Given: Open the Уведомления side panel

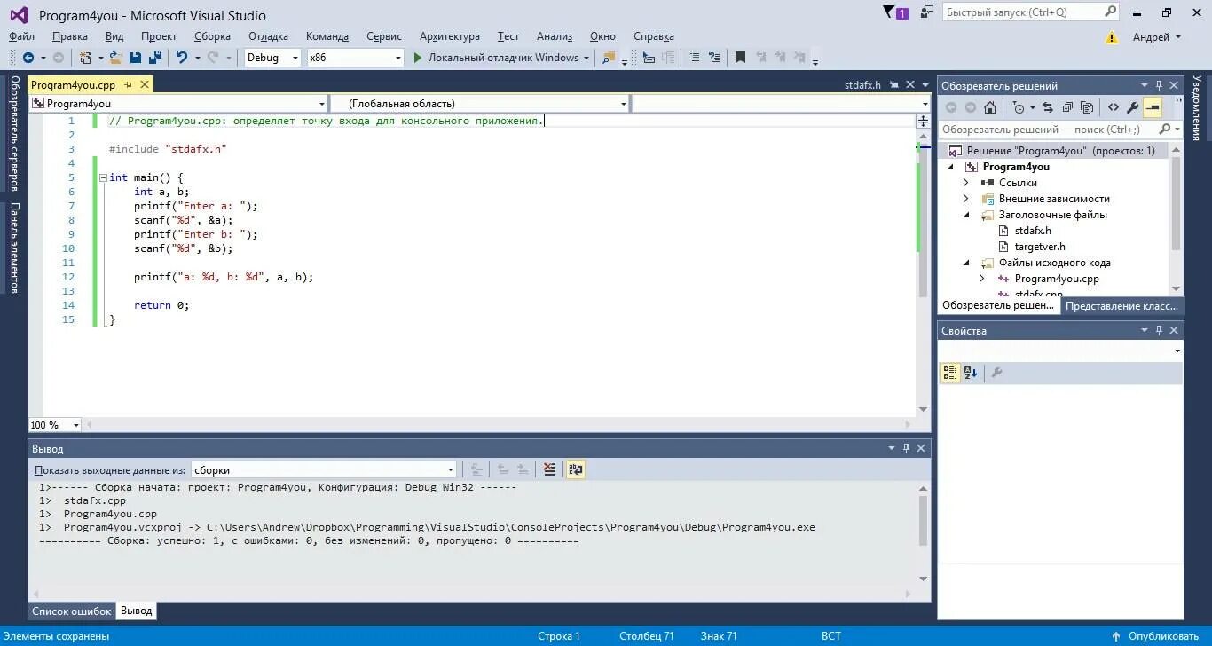Looking at the screenshot, I should 1197,107.
